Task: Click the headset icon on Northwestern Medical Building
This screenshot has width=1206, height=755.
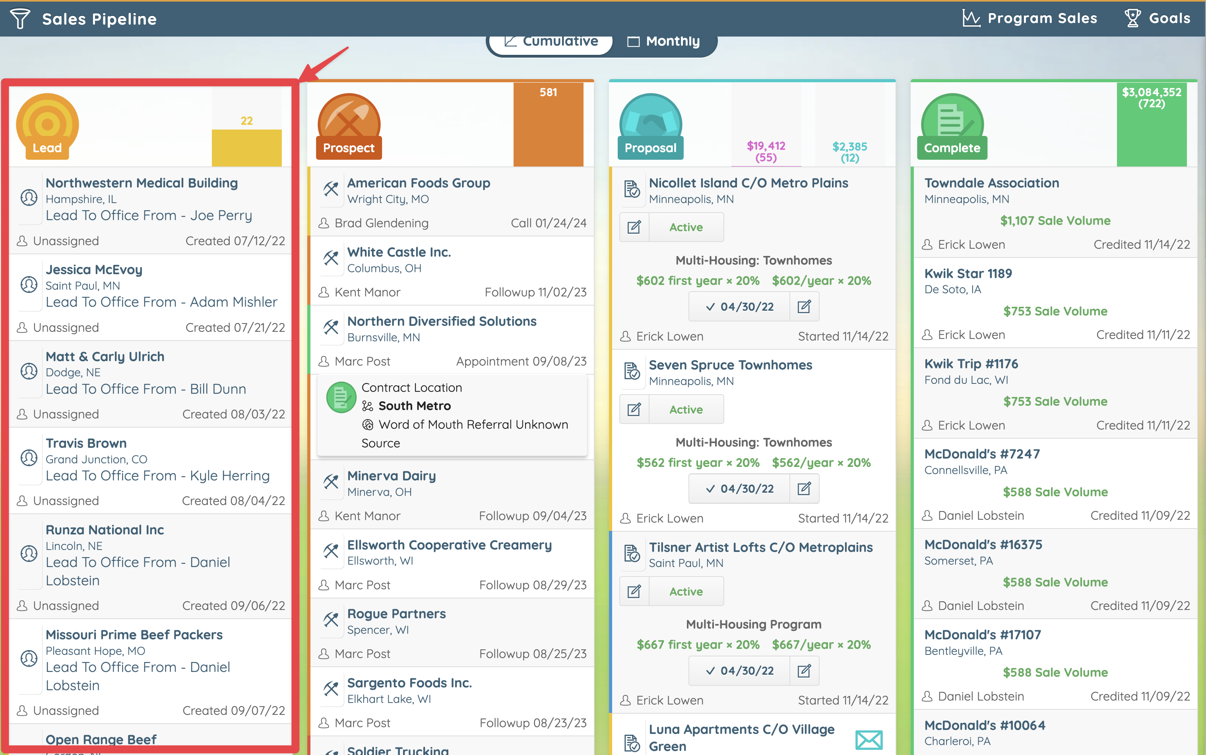Action: [x=29, y=198]
